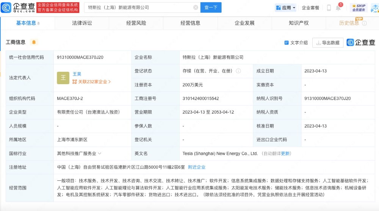Viewport: 379px width, 211px height.
Task: Open the mobile app phone icon
Action: pos(329,8)
